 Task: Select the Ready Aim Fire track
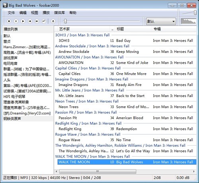click(x=127, y=85)
